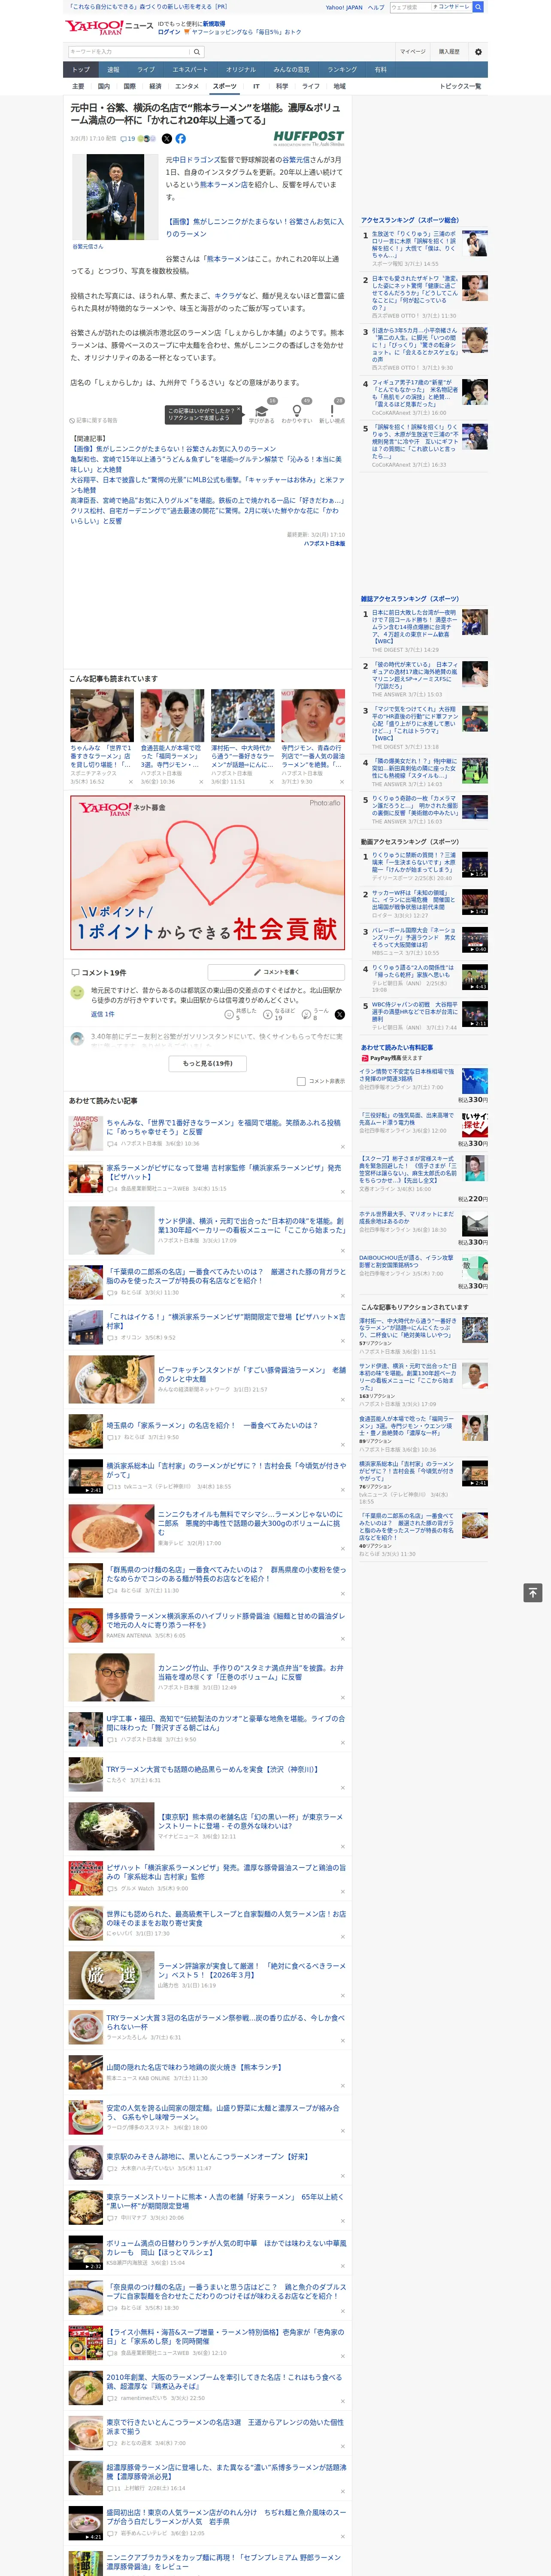551x2576 pixels.
Task: Open the トップ navigation tab
Action: click(81, 70)
